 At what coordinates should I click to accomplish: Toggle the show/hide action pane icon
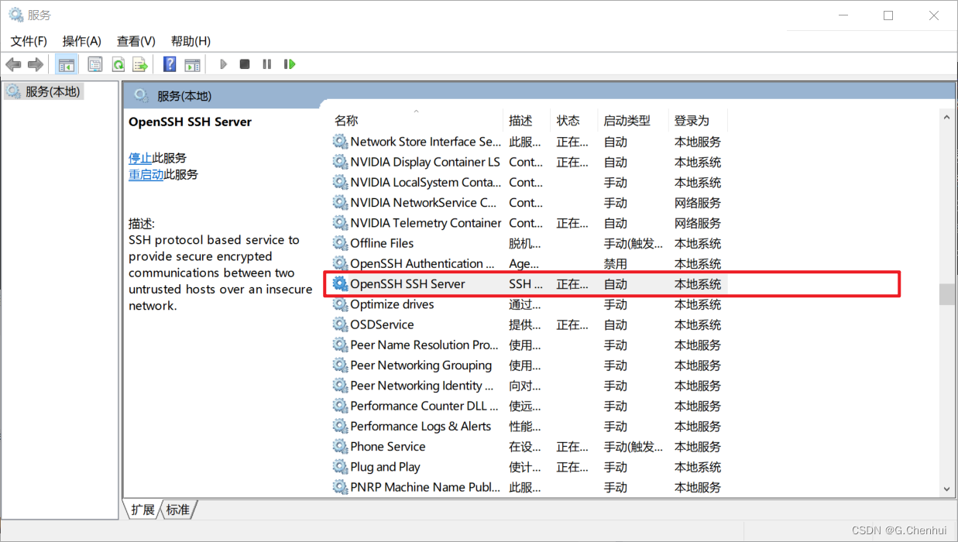pos(192,64)
